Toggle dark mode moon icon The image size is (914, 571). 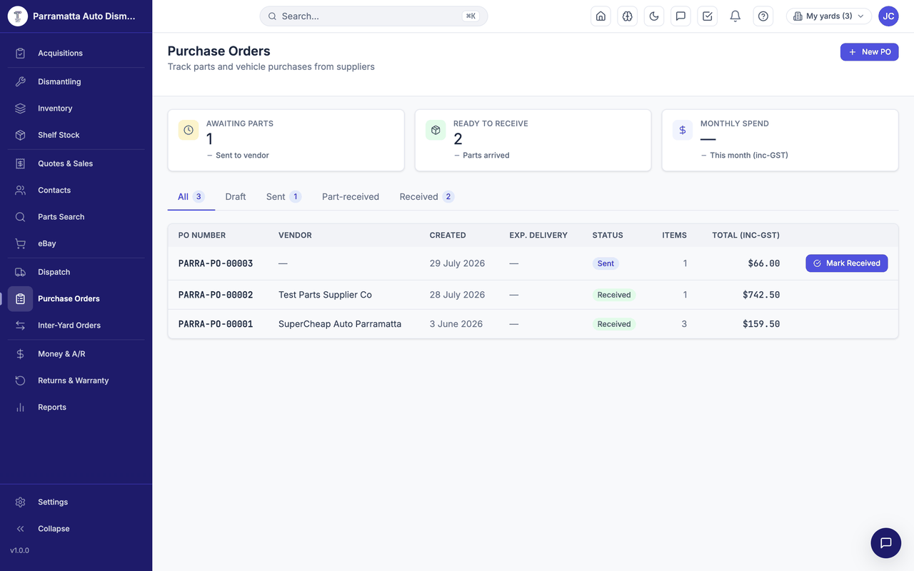coord(654,16)
